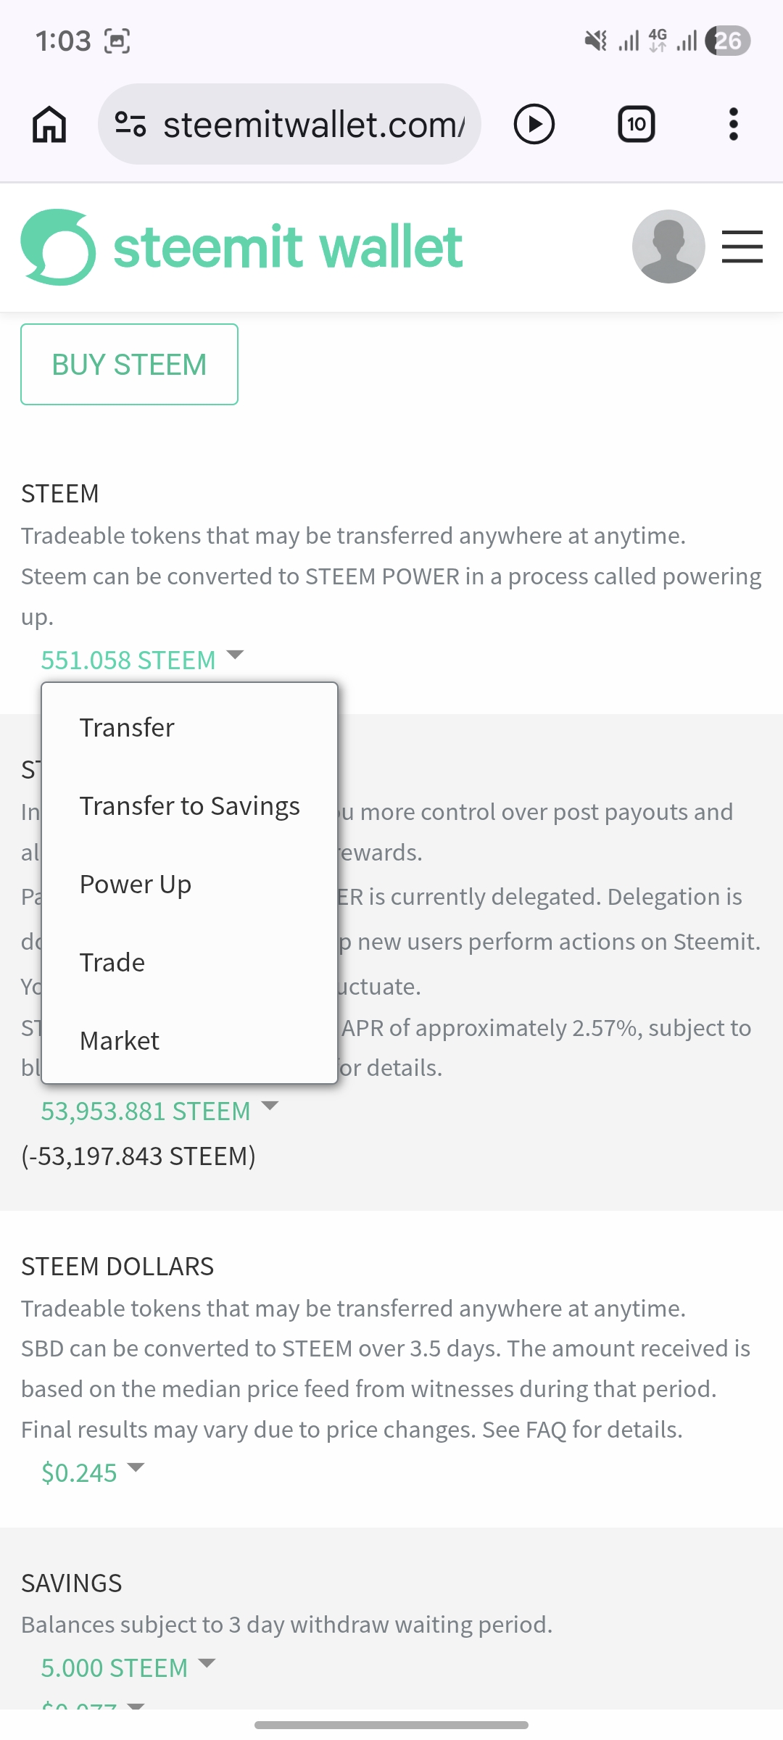Tap the user profile avatar
783x1740 pixels.
tap(668, 246)
